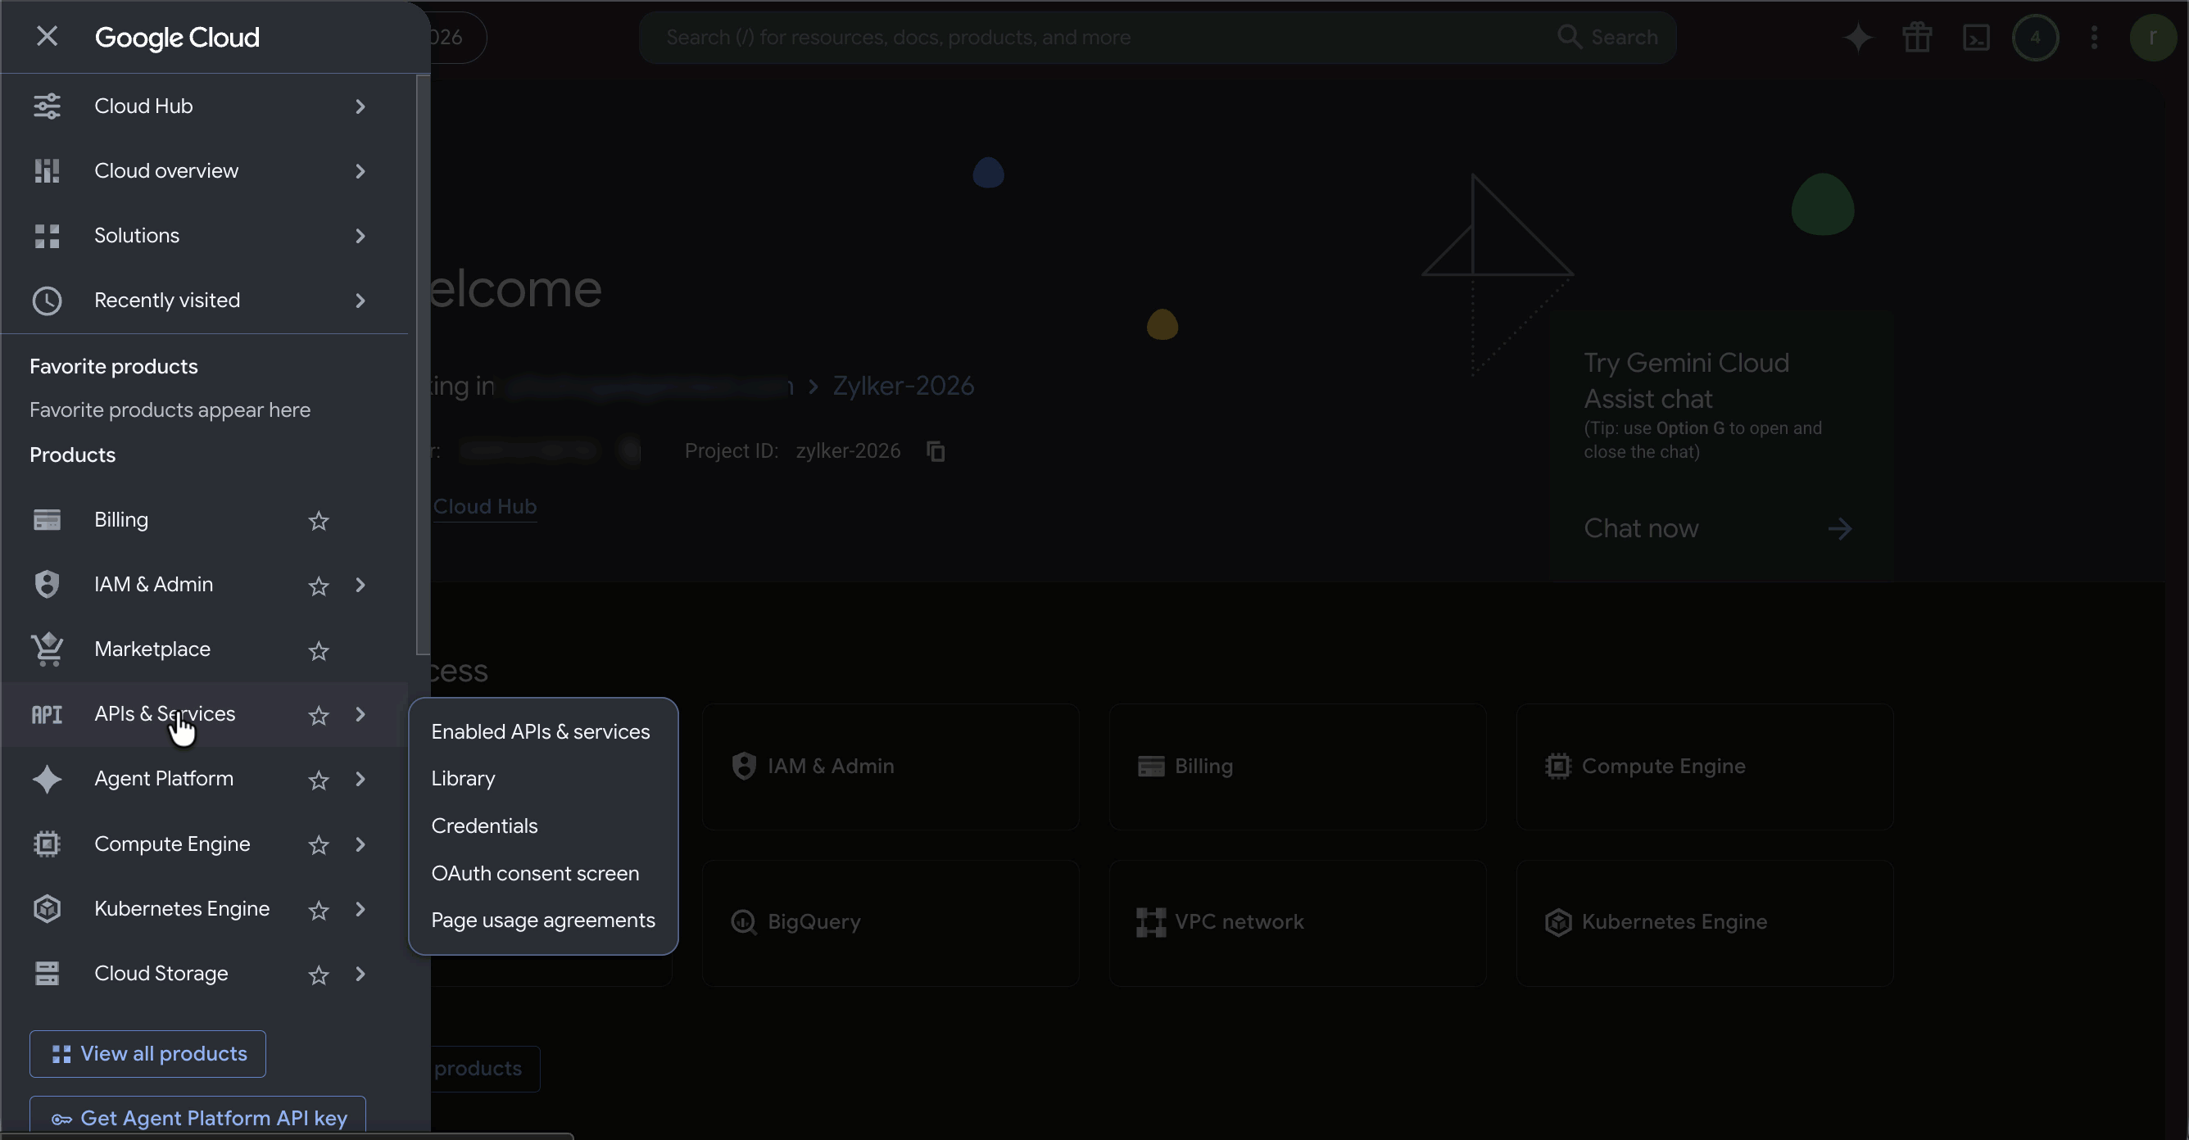Favorite Cloud Storage with its star
Viewport: 2189px width, 1140px height.
coord(319,975)
